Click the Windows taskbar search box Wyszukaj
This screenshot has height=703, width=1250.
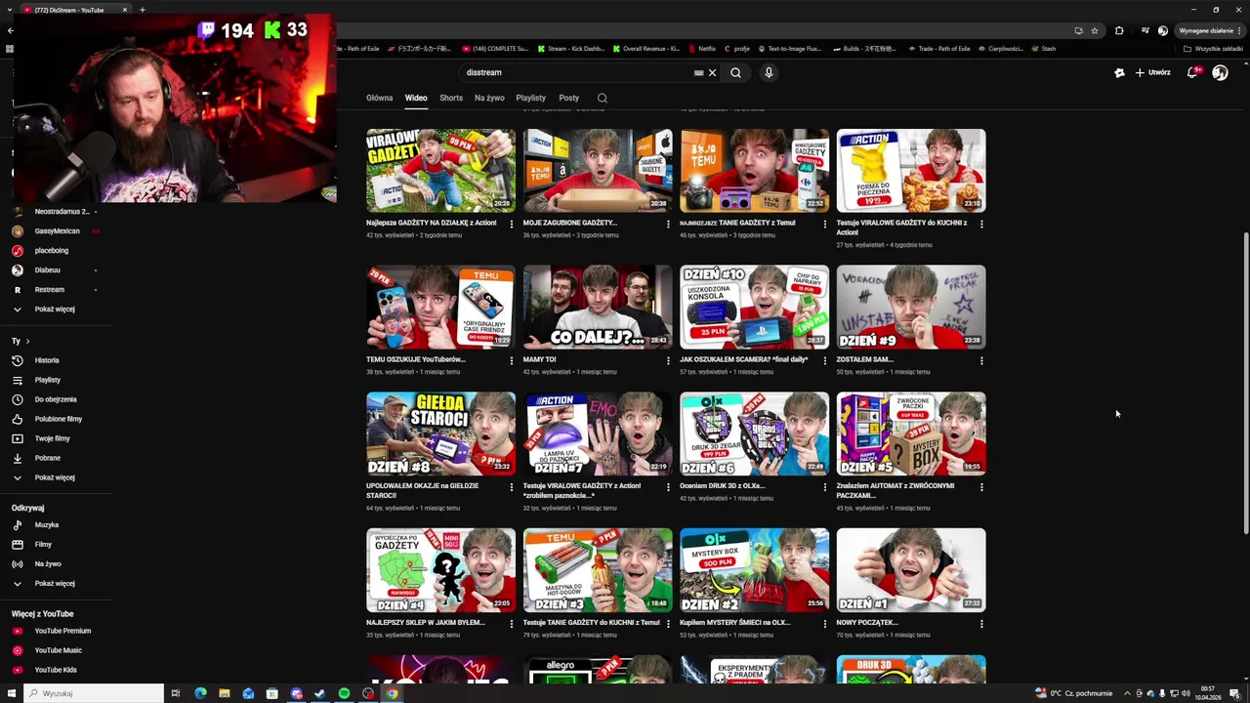pyautogui.click(x=94, y=693)
